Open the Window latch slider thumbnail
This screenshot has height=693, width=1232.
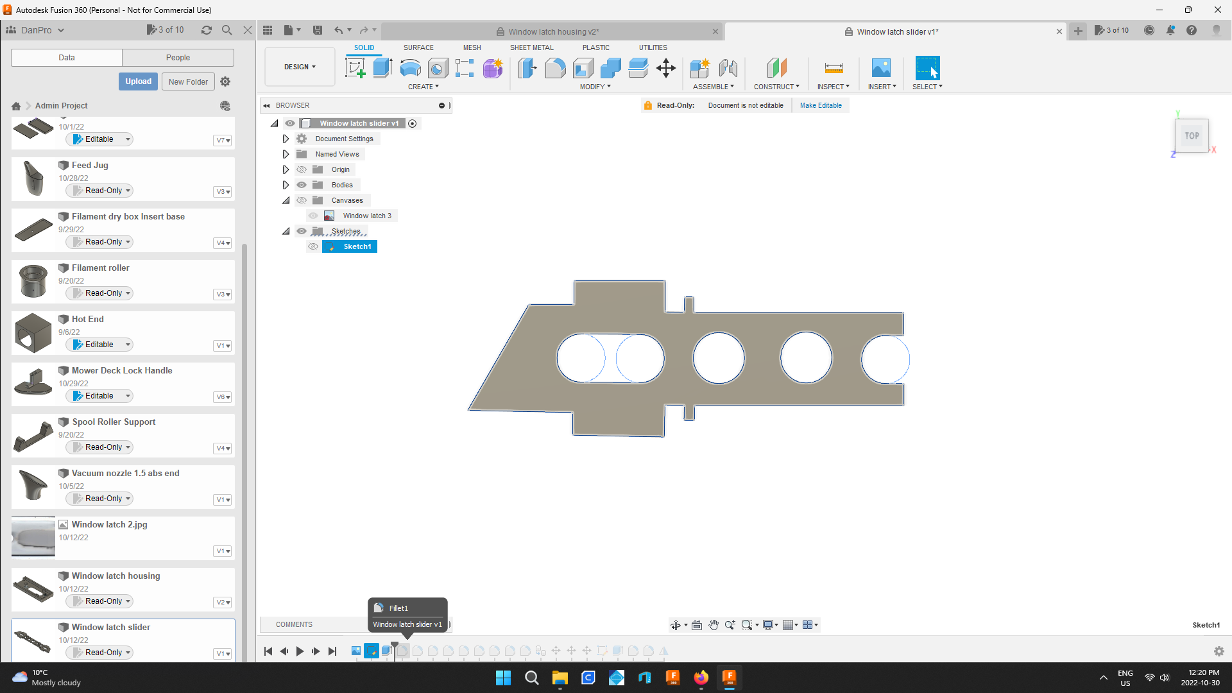(33, 640)
